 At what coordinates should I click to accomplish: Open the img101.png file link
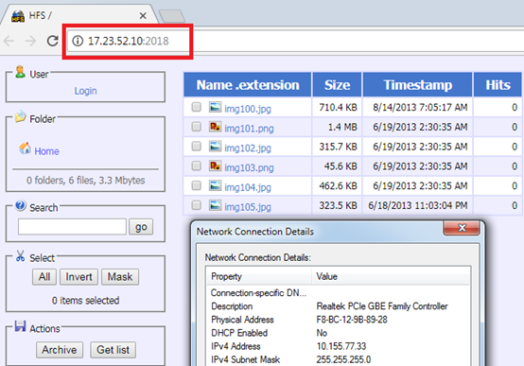[x=249, y=129]
